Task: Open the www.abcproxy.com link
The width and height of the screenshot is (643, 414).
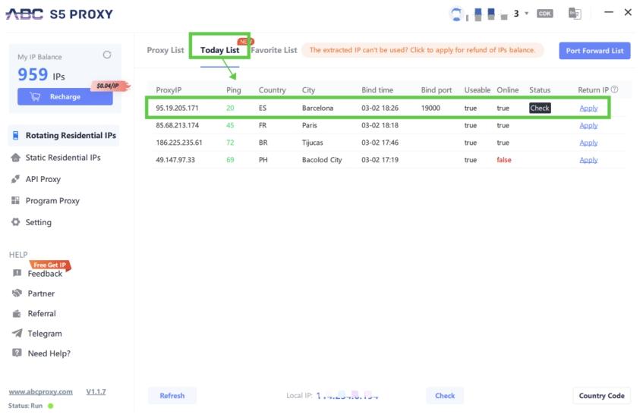Action: [x=40, y=391]
